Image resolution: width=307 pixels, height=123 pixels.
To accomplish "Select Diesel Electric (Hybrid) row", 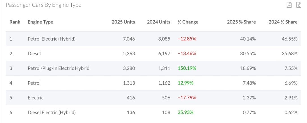I will click(x=153, y=113).
